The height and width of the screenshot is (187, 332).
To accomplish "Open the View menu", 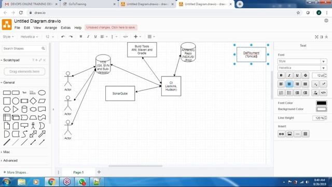I will [x=37, y=28].
